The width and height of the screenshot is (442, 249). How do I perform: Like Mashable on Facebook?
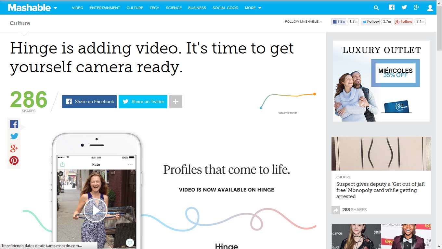coord(339,22)
